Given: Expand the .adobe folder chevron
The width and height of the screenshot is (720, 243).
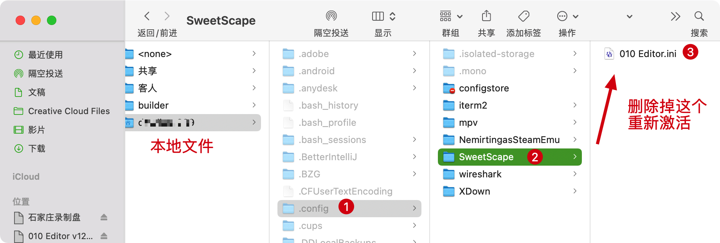Looking at the screenshot, I should (x=414, y=54).
